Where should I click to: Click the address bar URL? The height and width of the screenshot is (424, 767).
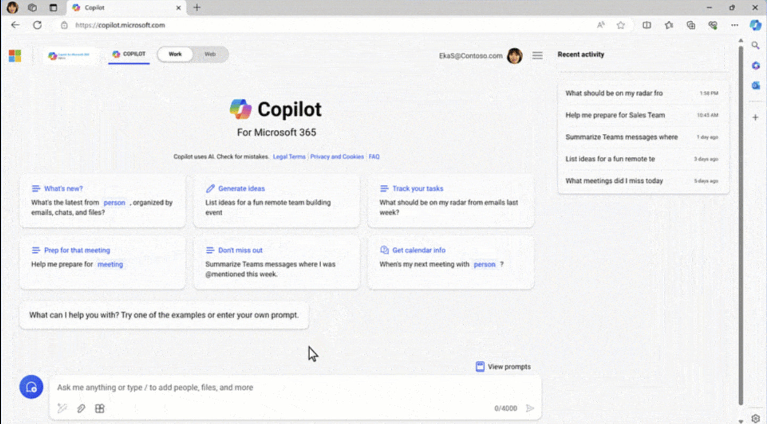coord(120,25)
